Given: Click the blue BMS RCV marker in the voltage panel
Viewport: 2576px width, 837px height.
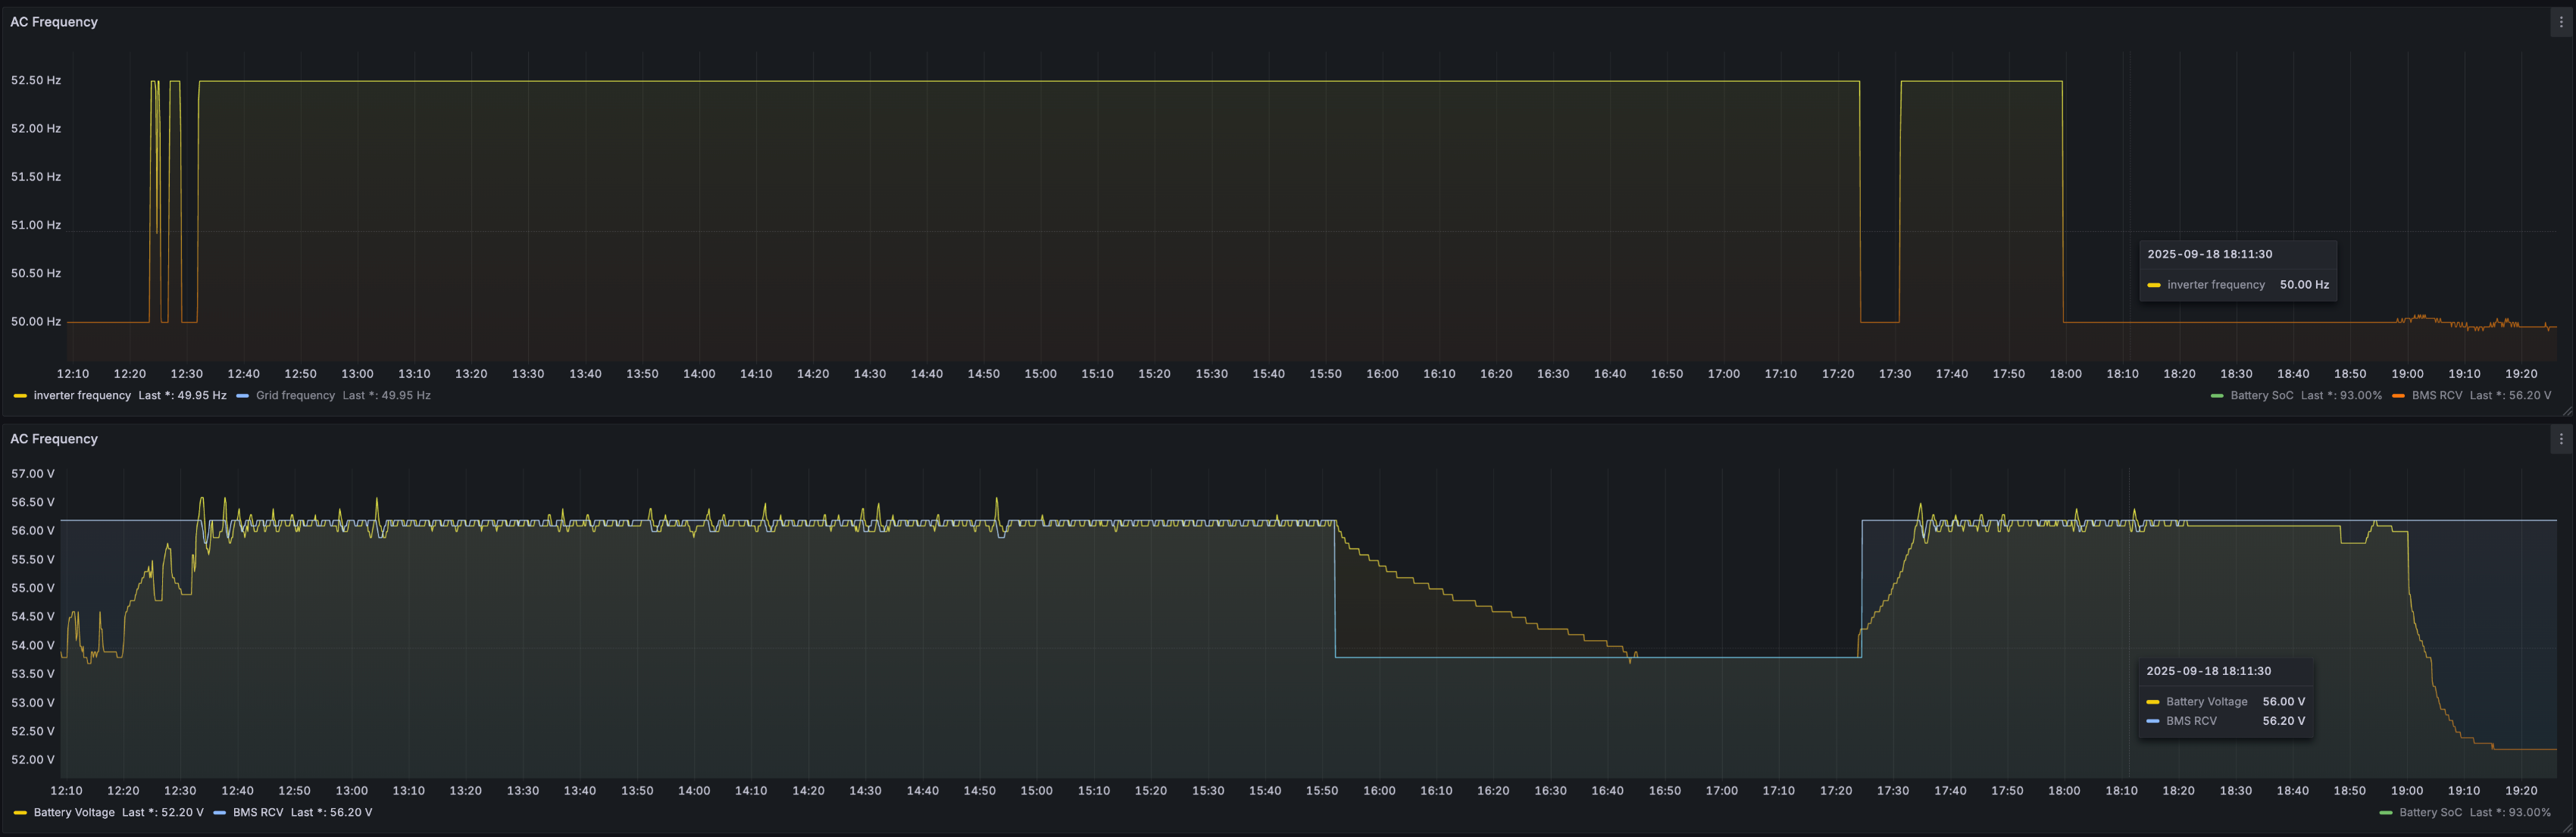Looking at the screenshot, I should [x=220, y=813].
